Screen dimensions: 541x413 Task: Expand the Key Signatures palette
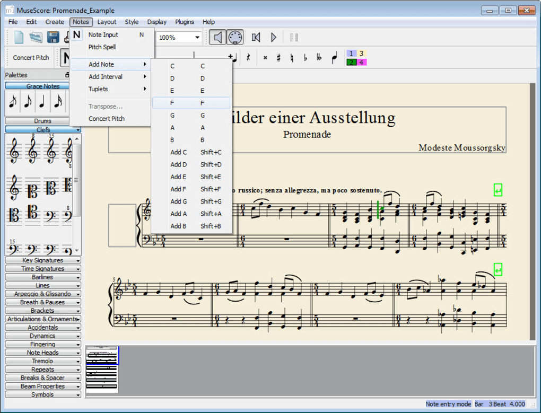[42, 260]
